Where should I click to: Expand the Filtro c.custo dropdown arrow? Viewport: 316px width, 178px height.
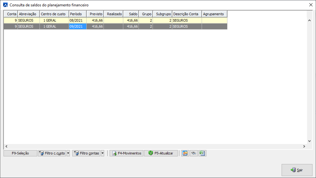(x=68, y=153)
